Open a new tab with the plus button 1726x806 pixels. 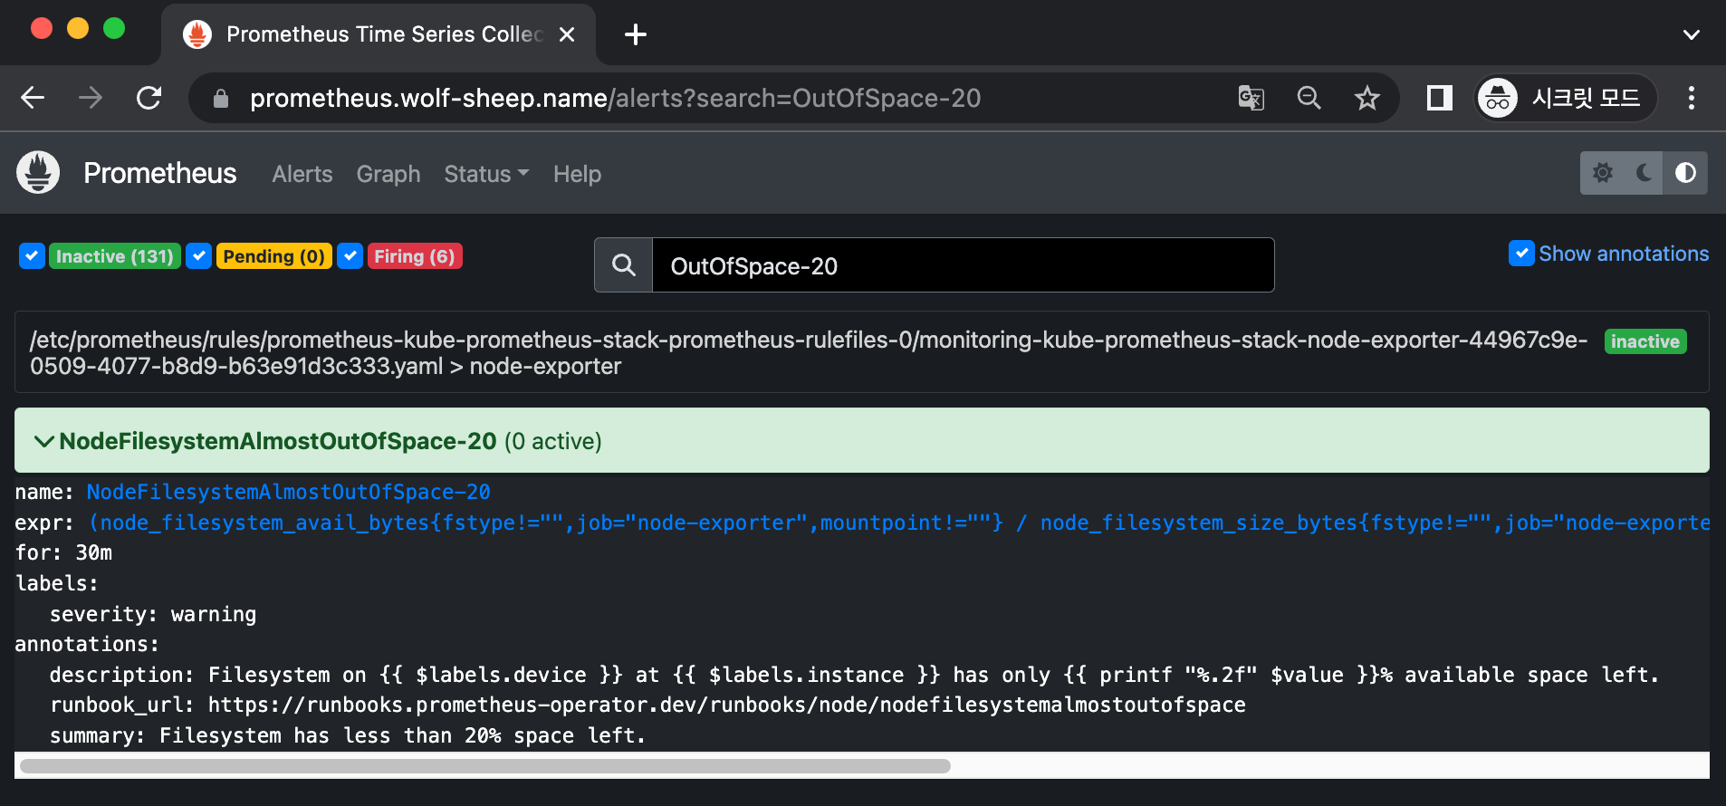click(x=636, y=34)
